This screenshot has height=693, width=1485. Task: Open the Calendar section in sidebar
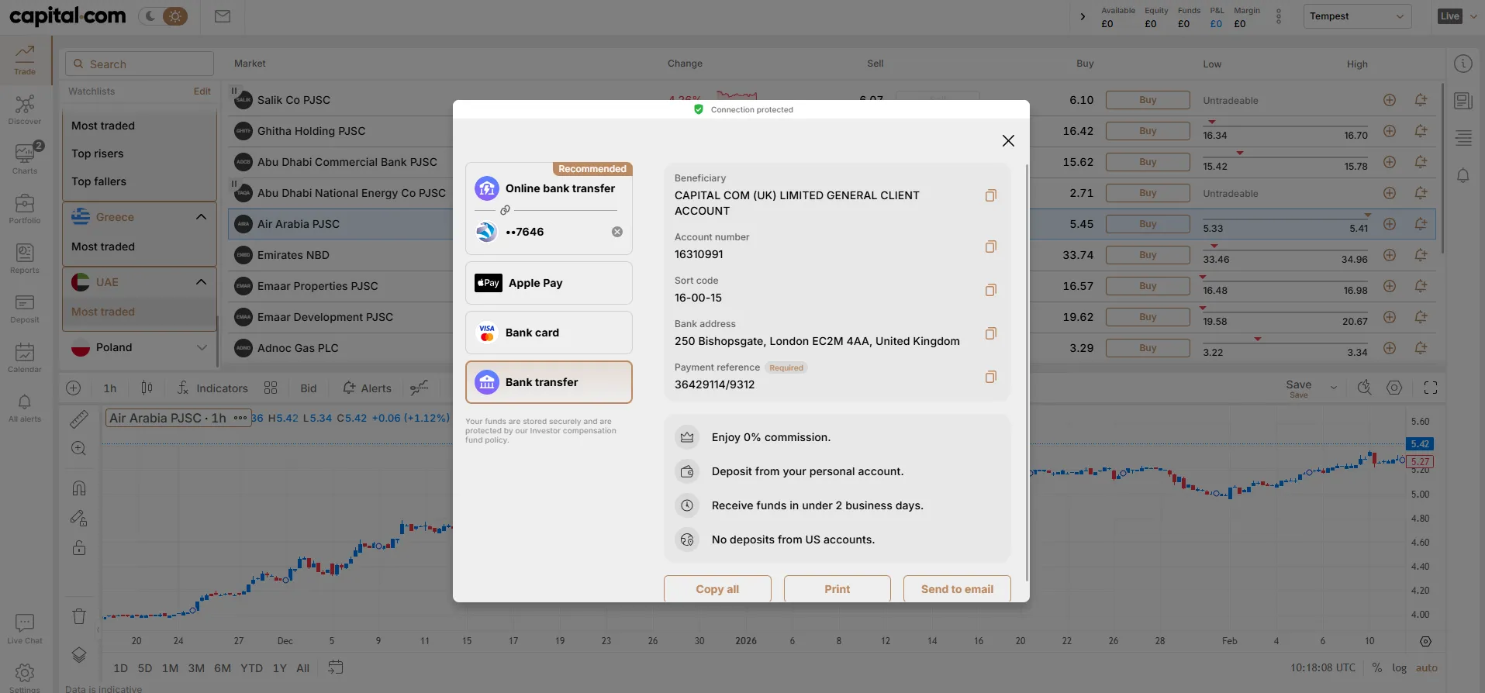pyautogui.click(x=25, y=357)
